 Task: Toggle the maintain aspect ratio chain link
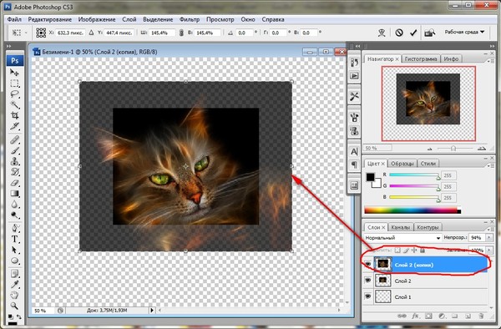(x=181, y=33)
